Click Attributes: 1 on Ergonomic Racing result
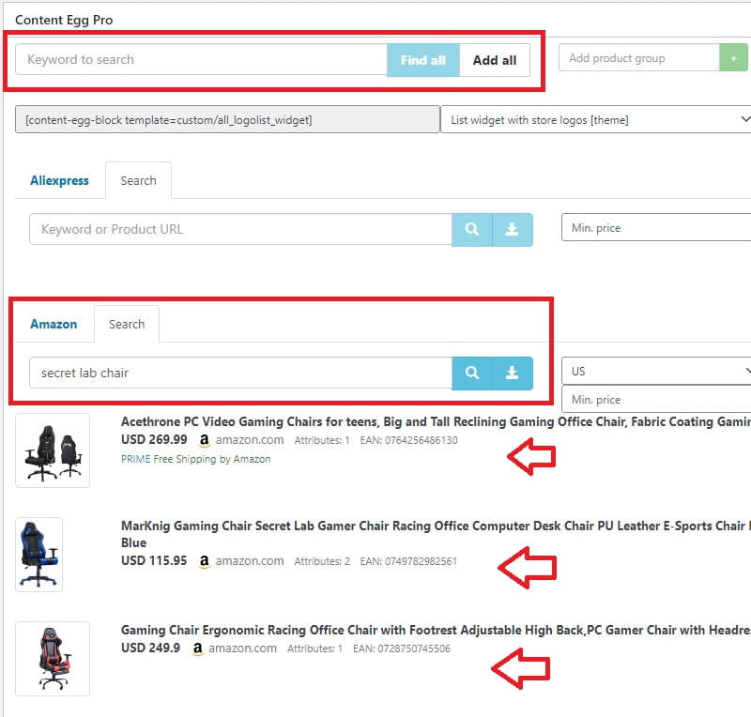751x717 pixels. point(315,648)
